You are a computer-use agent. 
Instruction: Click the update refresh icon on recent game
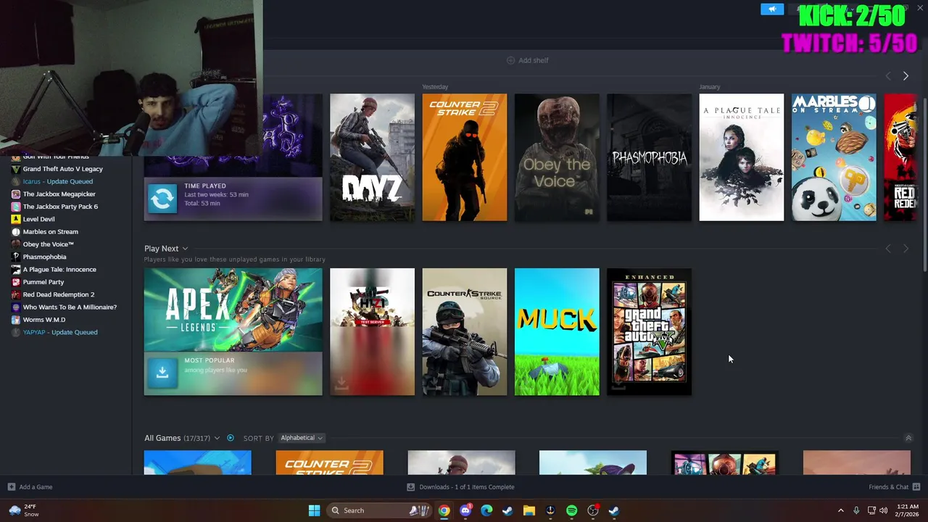[x=162, y=198]
